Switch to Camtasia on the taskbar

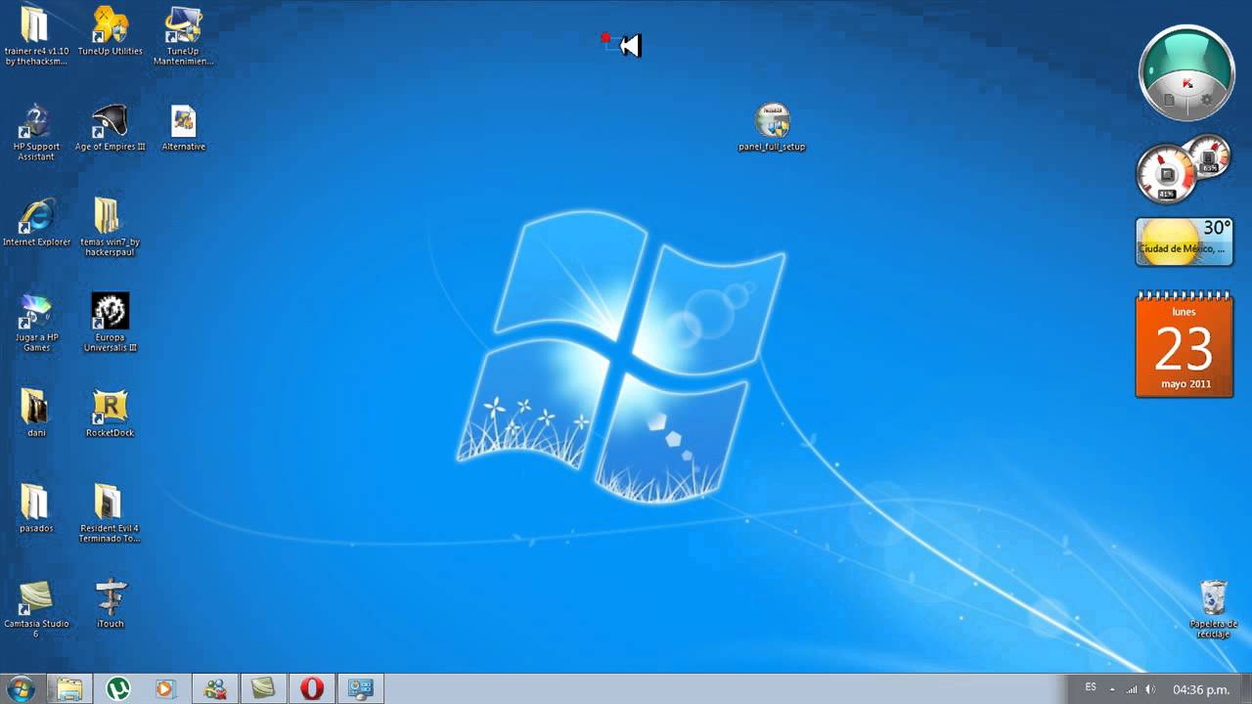263,688
